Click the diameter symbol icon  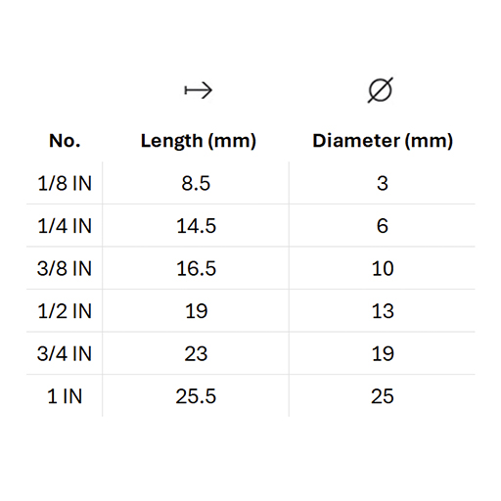(x=381, y=90)
